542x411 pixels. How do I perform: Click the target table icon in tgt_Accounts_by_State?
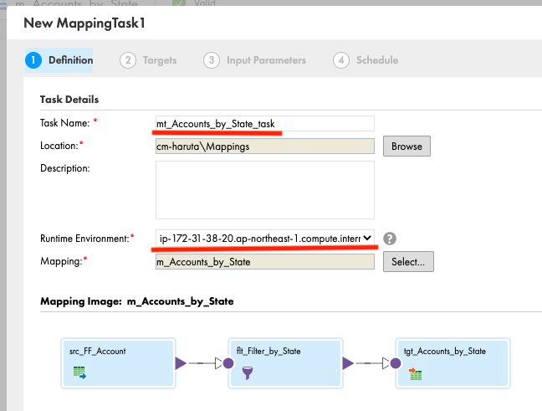click(415, 373)
